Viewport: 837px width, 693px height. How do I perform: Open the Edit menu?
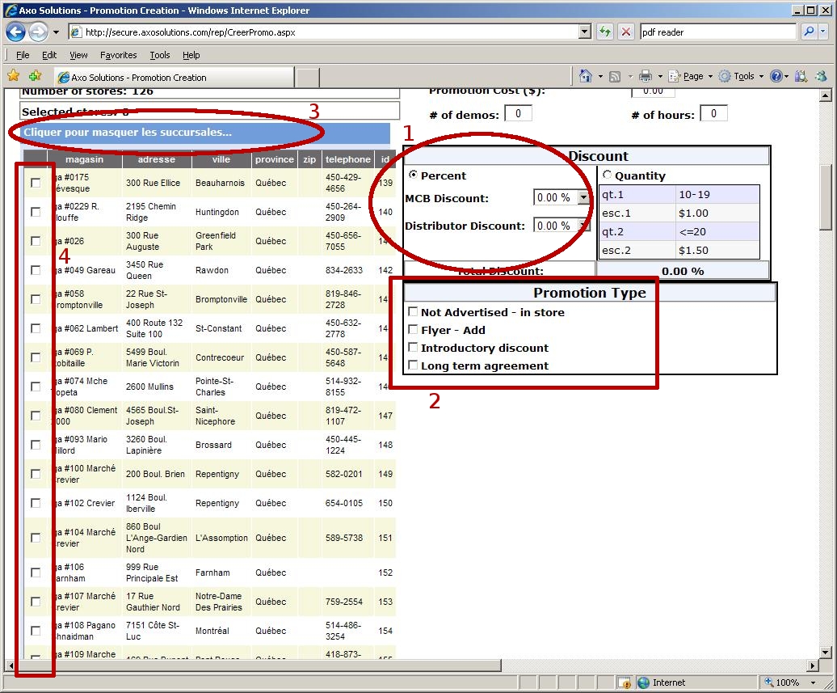(49, 55)
